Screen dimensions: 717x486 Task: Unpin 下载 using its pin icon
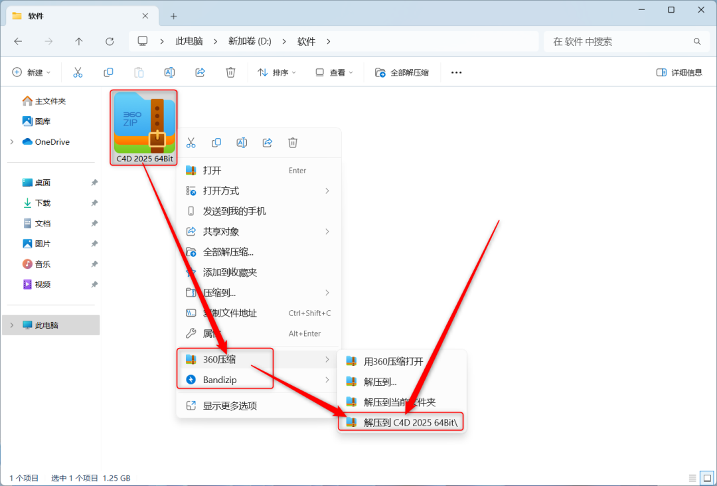click(94, 203)
